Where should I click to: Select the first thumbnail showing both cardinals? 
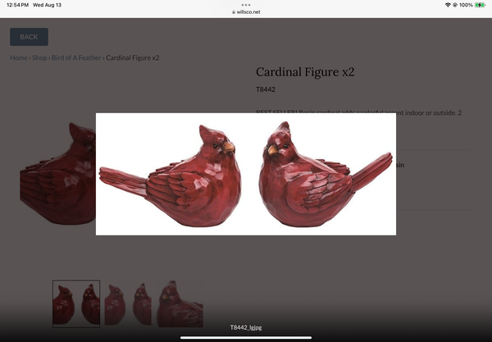pyautogui.click(x=76, y=303)
